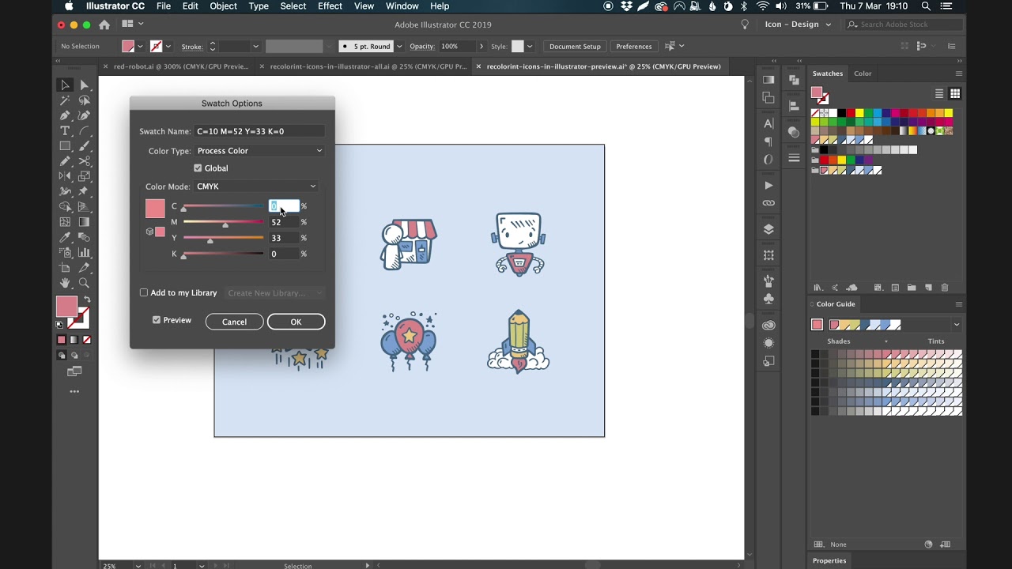Activate the Type tool
This screenshot has height=569, width=1012.
coord(65,130)
